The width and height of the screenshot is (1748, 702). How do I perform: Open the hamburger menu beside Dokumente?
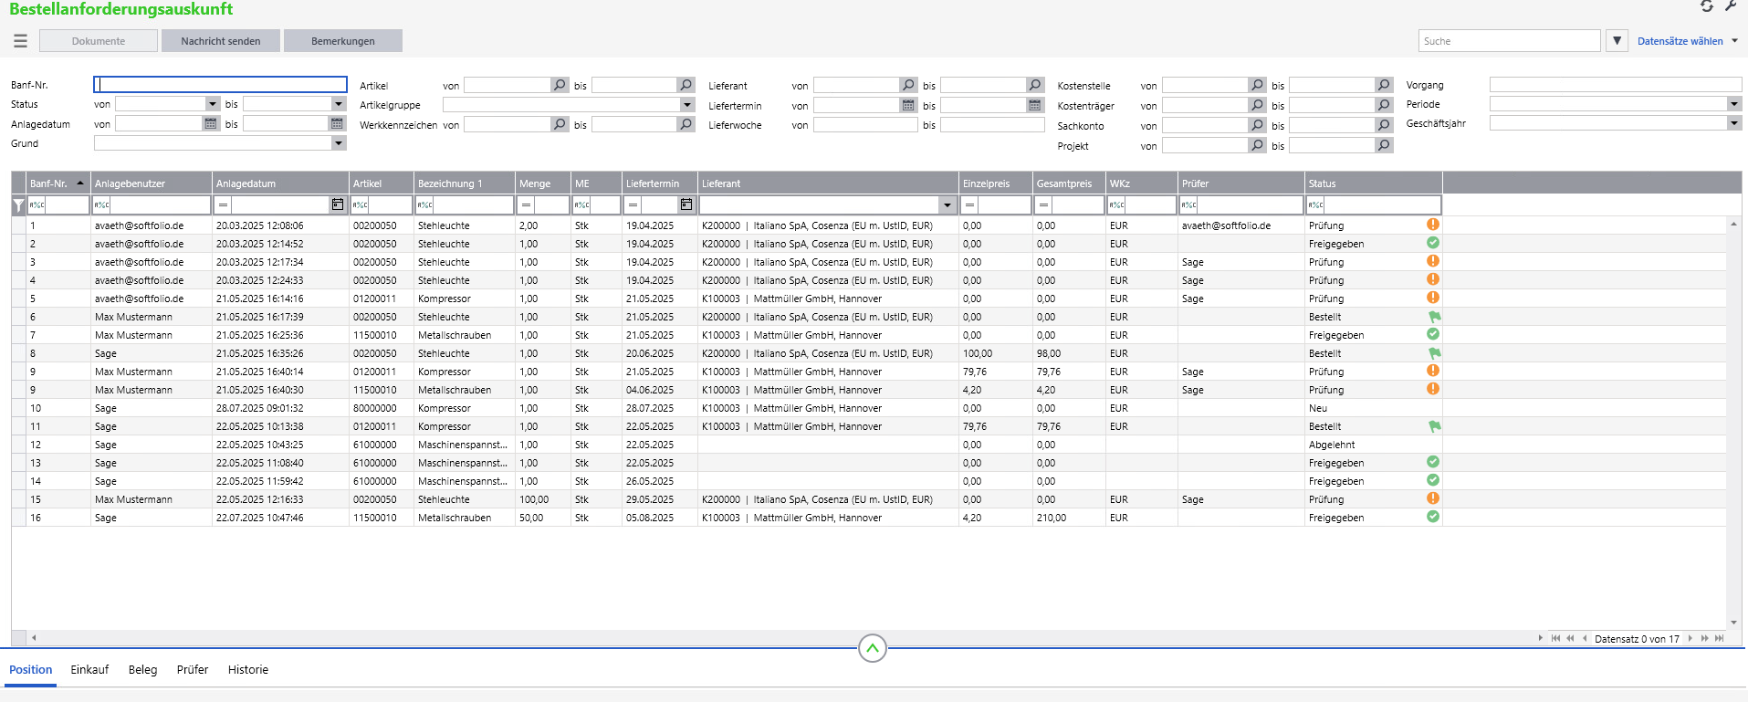click(x=20, y=41)
